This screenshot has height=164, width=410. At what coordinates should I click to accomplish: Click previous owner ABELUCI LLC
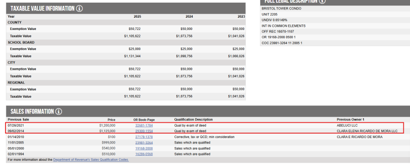(x=347, y=126)
